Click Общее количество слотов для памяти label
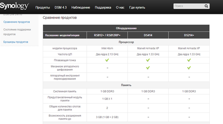The image size is (223, 124). click(65, 108)
